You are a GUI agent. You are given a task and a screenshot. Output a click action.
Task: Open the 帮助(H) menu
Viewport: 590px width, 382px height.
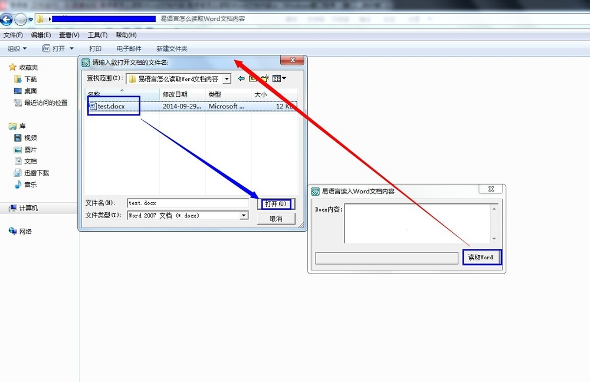[126, 35]
